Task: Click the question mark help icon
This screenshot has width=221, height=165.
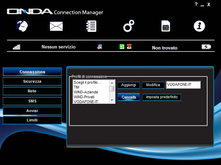Action: [196, 4]
